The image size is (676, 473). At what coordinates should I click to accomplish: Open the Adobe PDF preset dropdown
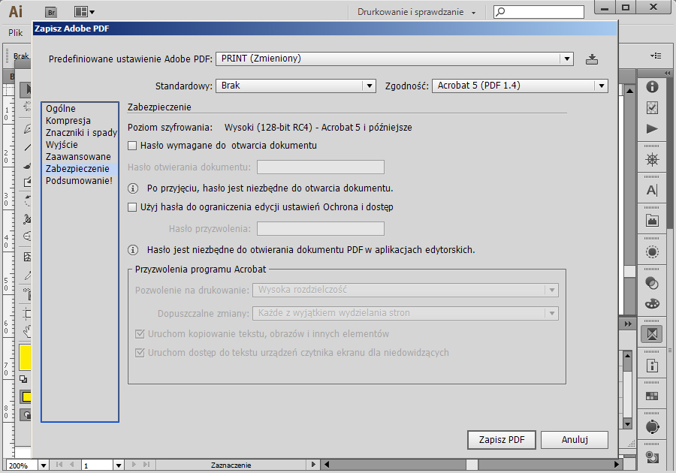click(x=394, y=59)
